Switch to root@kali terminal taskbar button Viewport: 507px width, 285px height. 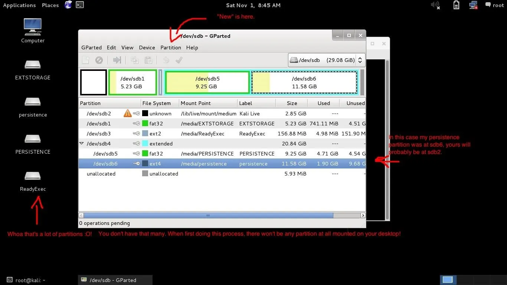(x=39, y=280)
